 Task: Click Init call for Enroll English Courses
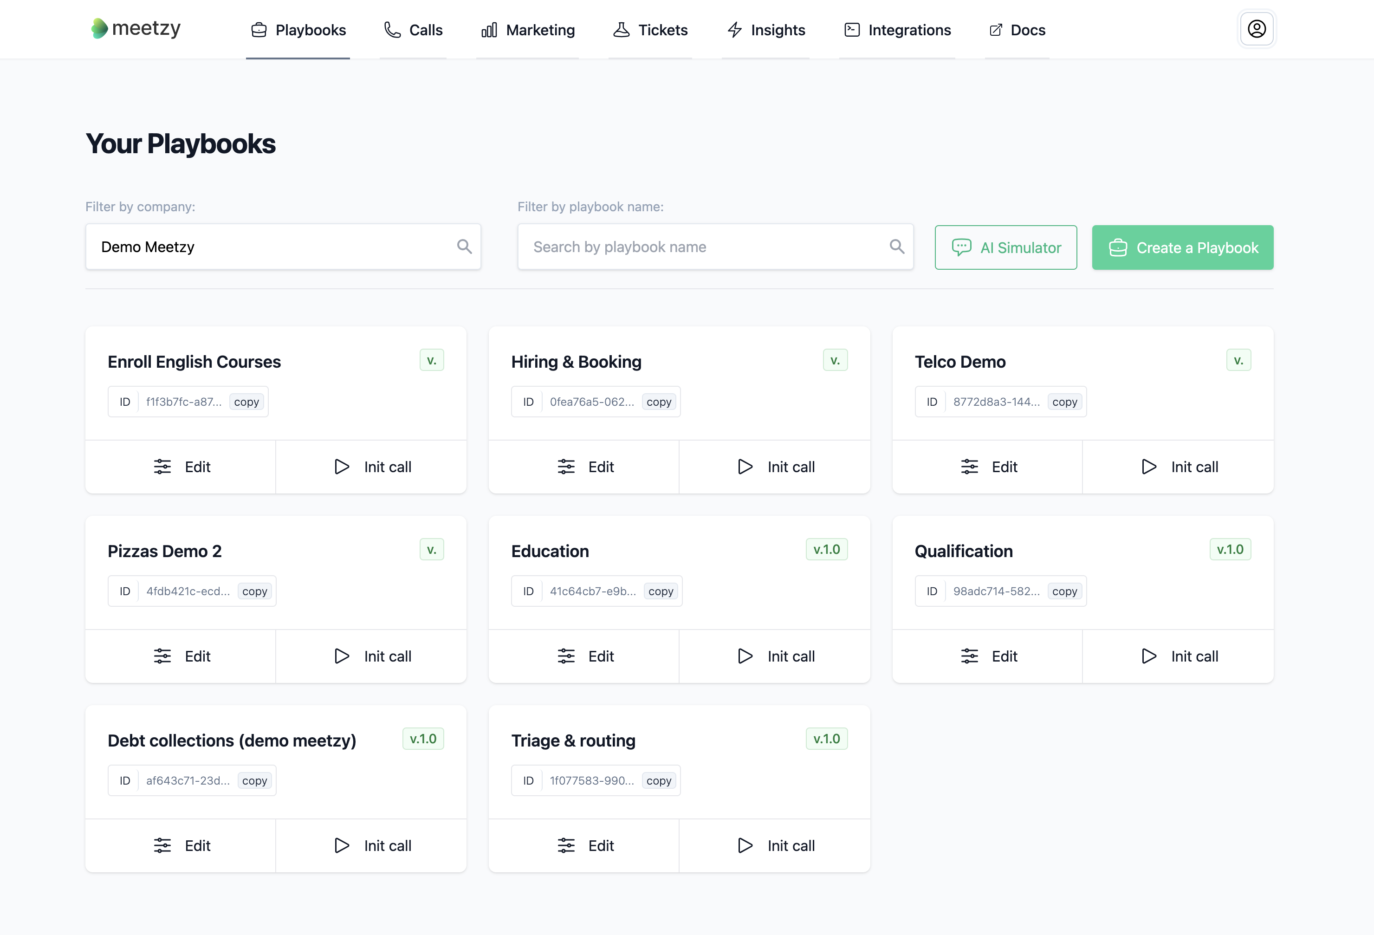(x=371, y=467)
